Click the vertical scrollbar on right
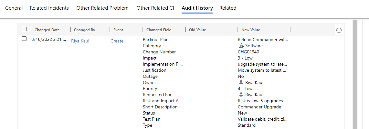Viewport: 369px width, 129px height. click(x=355, y=74)
